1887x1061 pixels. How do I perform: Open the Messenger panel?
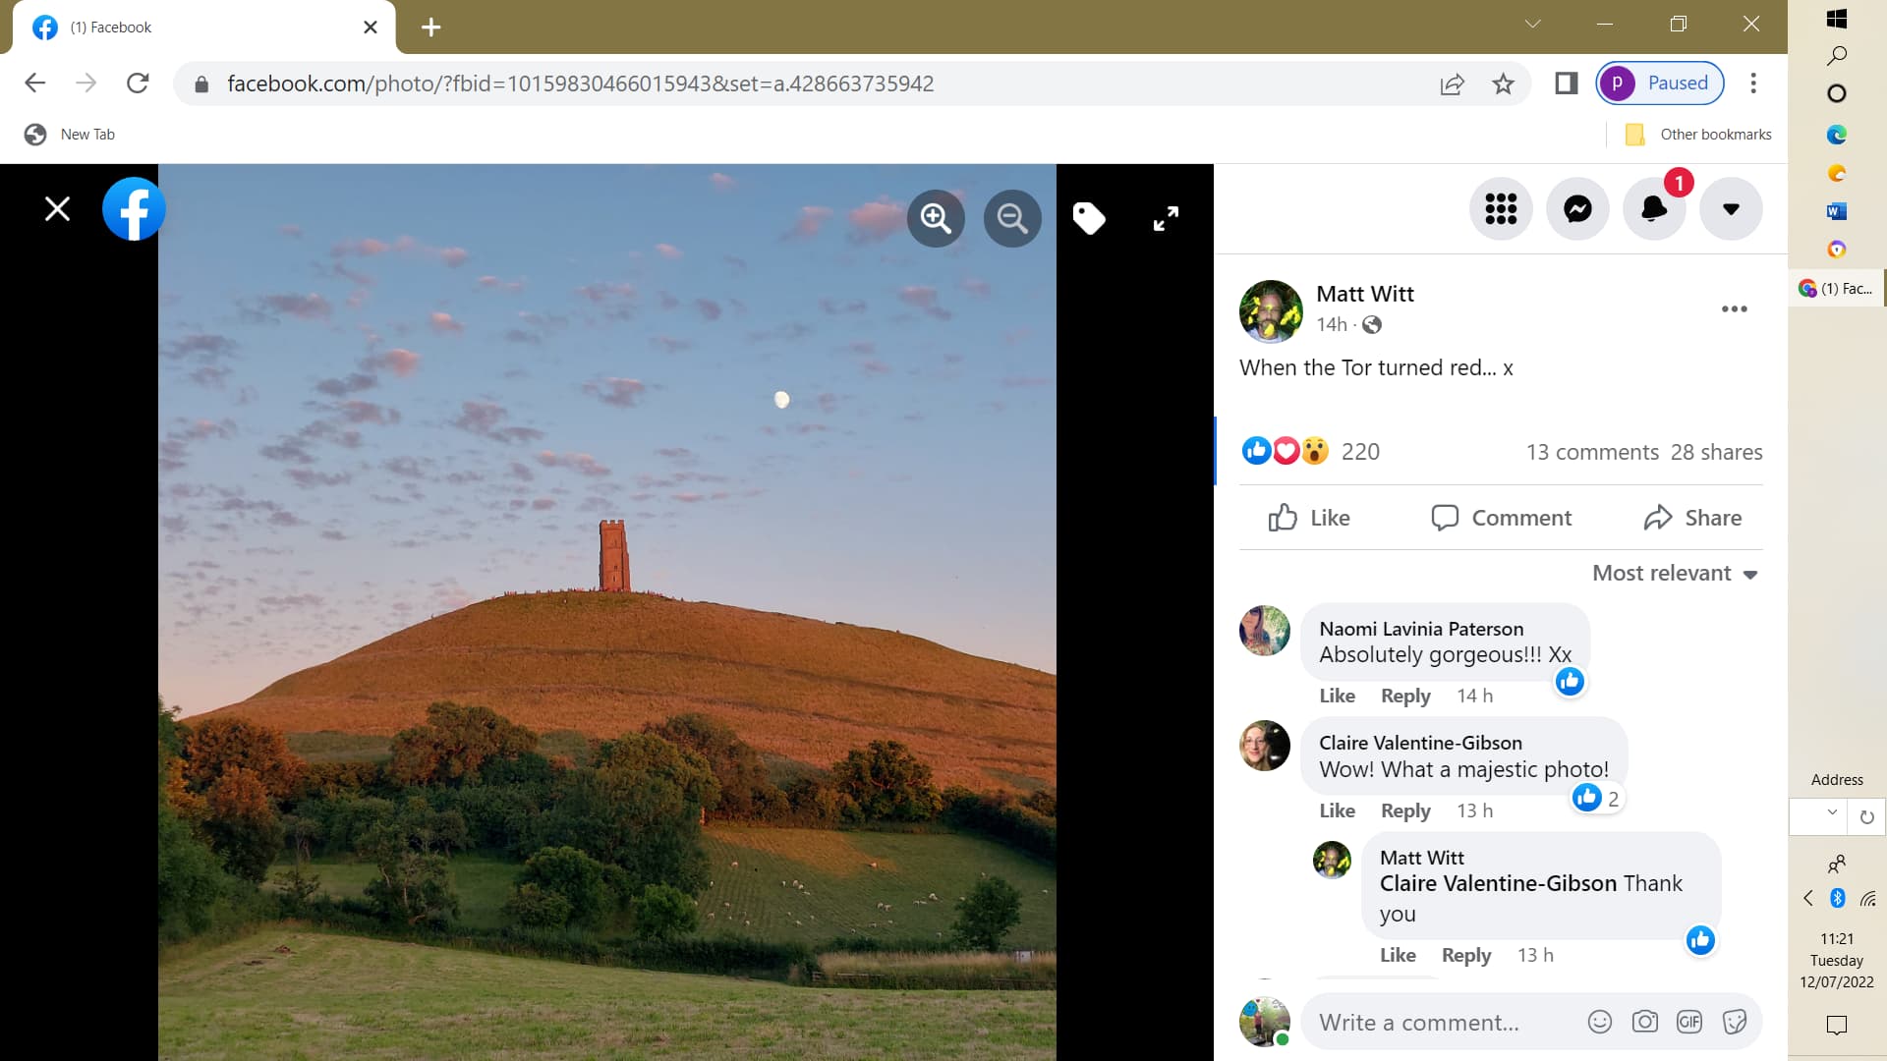click(1577, 208)
